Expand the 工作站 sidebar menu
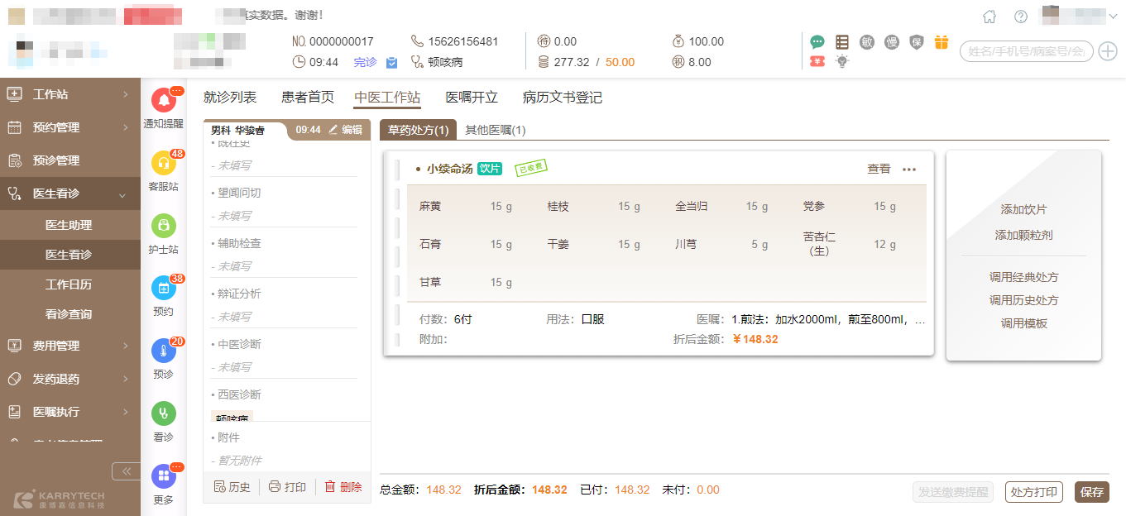This screenshot has width=1126, height=516. tap(70, 94)
